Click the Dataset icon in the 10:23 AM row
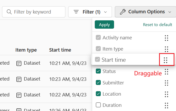This screenshot has width=176, height=111. pyautogui.click(x=19, y=79)
